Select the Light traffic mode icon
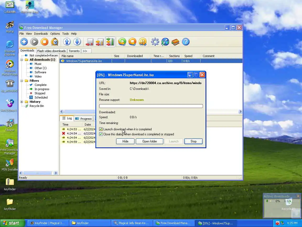The height and width of the screenshot is (227, 302). (90, 42)
